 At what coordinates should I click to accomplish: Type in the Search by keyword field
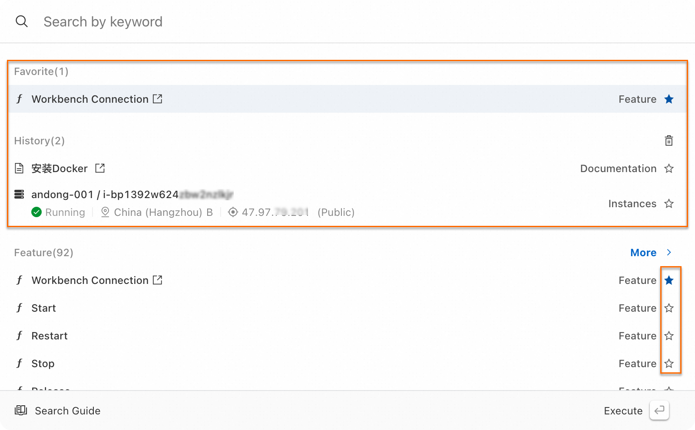tap(261, 22)
